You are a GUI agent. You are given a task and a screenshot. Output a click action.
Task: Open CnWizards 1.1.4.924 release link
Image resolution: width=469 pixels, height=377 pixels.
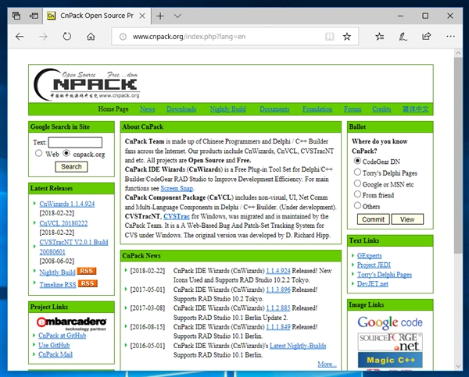[67, 204]
